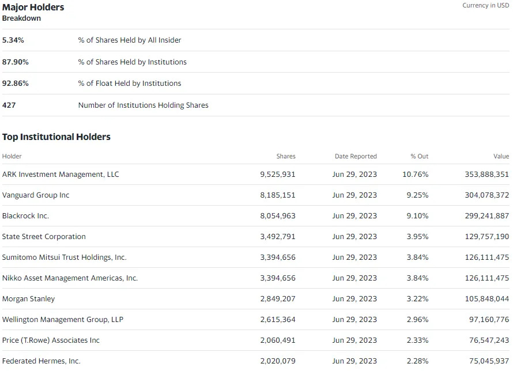Click the 2.33% out value
Screen dimensions: 513x371
click(417, 340)
